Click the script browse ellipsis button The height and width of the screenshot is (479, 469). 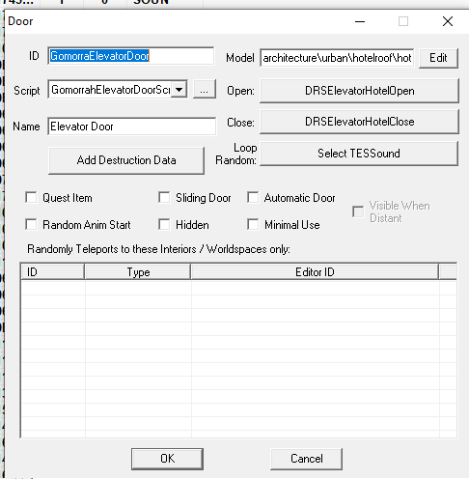coord(205,90)
